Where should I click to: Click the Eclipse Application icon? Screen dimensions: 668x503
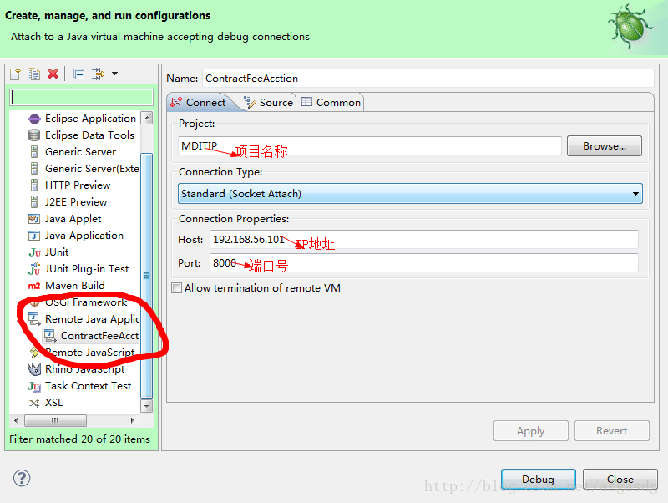[34, 119]
